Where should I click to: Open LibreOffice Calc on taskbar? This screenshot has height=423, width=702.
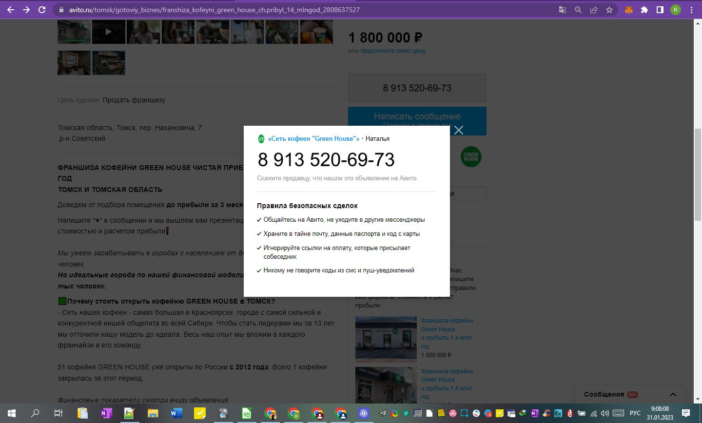click(247, 413)
